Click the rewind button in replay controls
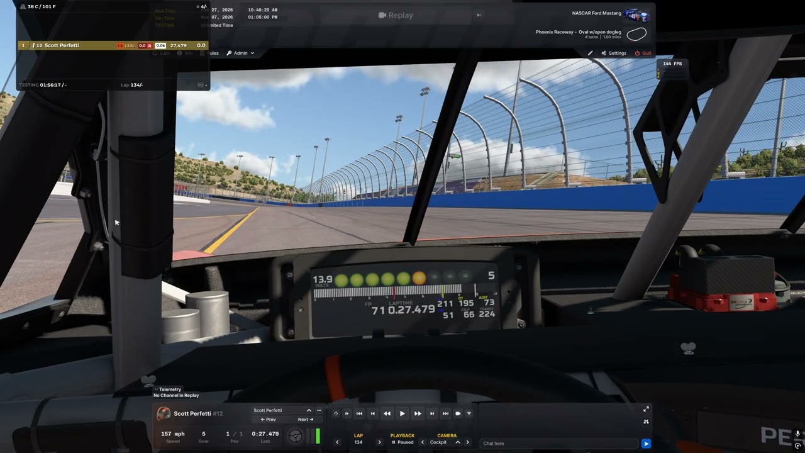Screen dimensions: 805x453 coord(387,413)
